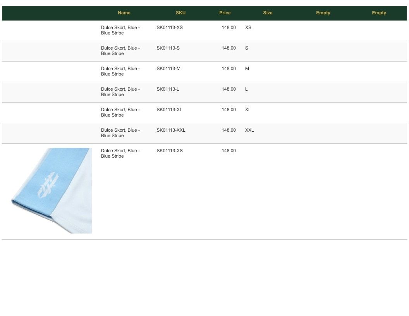
Task: Select SKU SK01113-L cell
Action: pos(168,89)
